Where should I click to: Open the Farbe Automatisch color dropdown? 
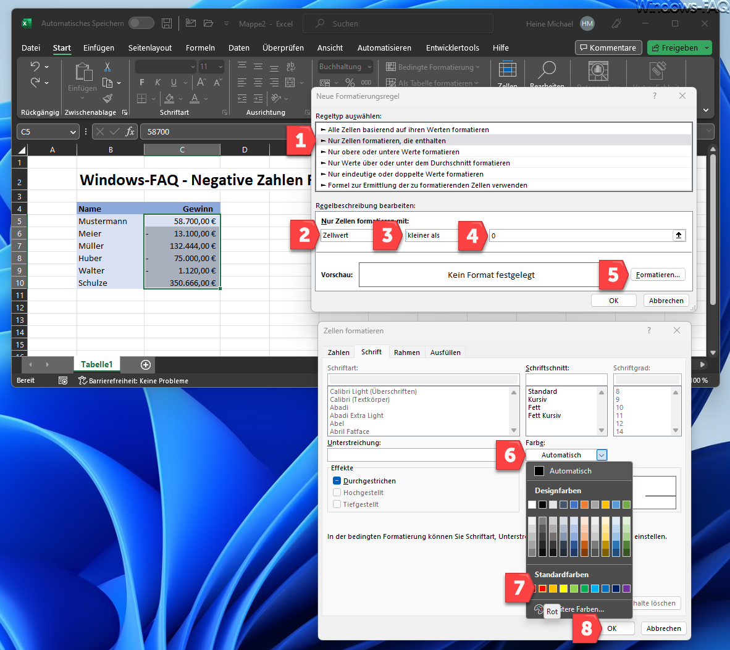[602, 455]
